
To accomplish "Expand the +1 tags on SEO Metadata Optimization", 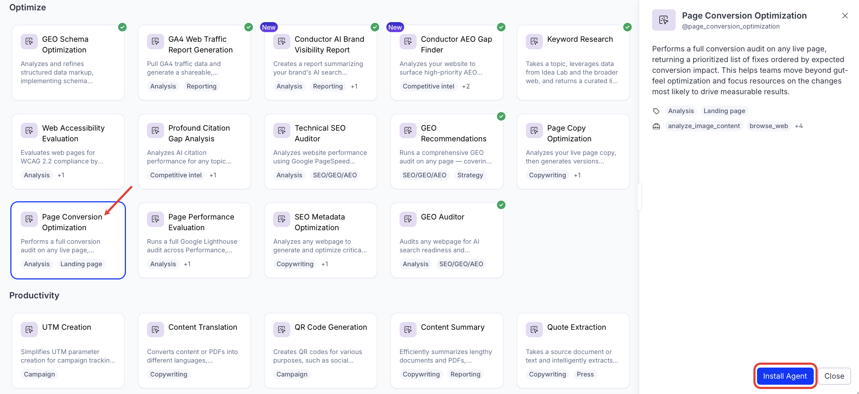I will click(x=325, y=264).
